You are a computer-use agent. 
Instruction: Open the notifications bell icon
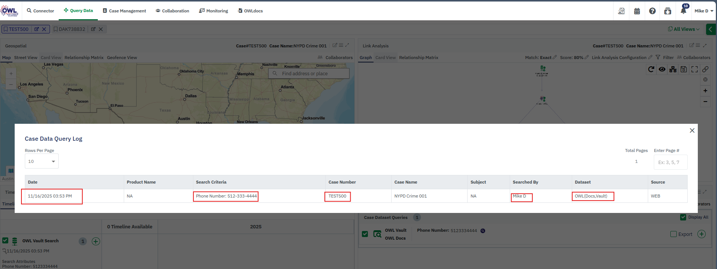[x=683, y=11]
